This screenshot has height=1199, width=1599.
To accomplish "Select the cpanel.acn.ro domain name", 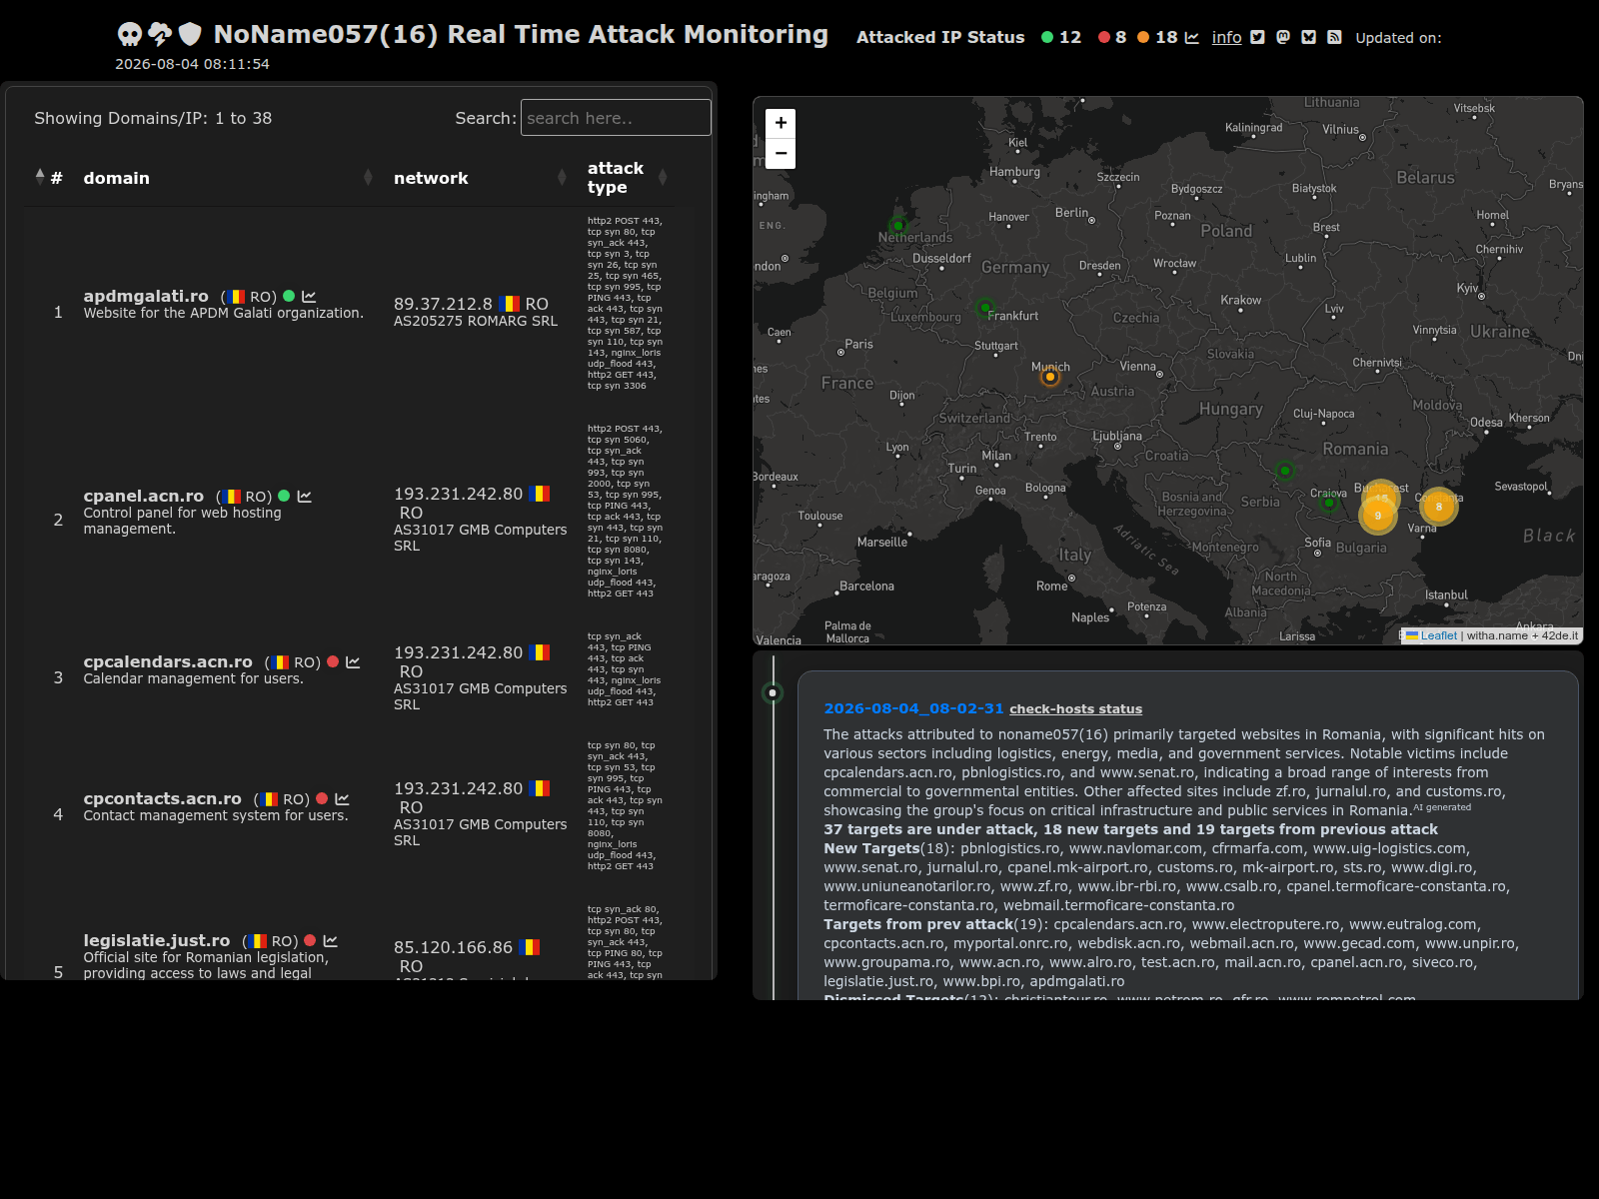I will tap(144, 496).
